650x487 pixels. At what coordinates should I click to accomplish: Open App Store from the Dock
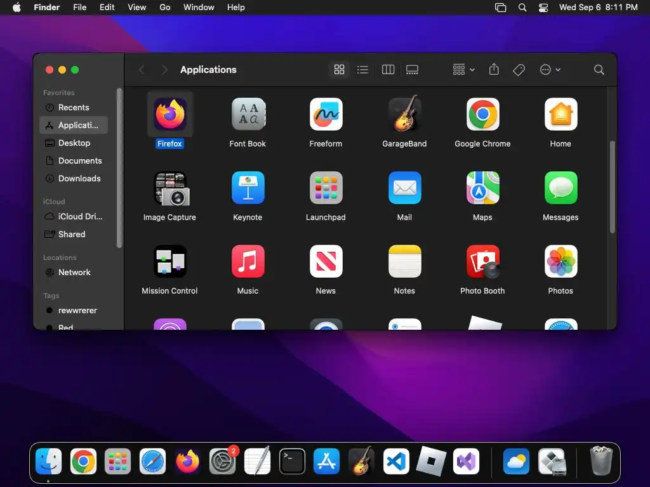327,462
